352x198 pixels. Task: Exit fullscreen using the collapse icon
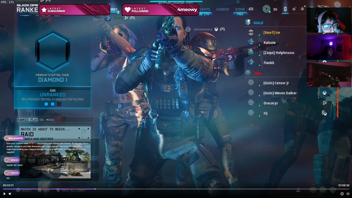348,194
